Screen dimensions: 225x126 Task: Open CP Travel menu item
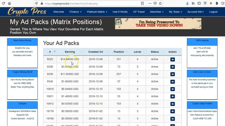[x=139, y=12]
